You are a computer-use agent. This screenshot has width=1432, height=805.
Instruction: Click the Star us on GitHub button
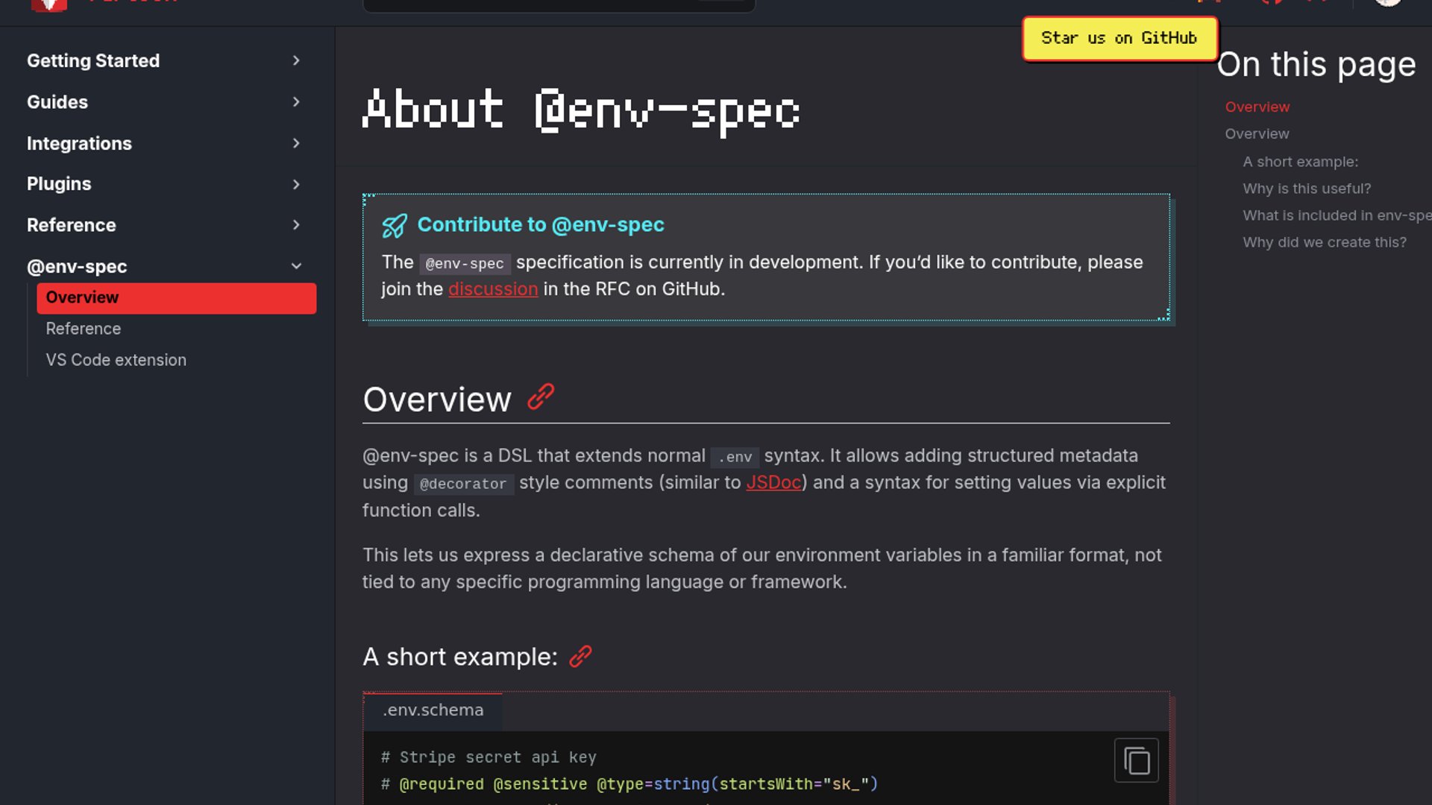(1119, 38)
